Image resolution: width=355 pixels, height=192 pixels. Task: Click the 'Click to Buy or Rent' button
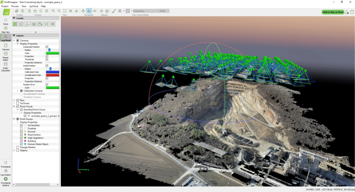point(333,12)
